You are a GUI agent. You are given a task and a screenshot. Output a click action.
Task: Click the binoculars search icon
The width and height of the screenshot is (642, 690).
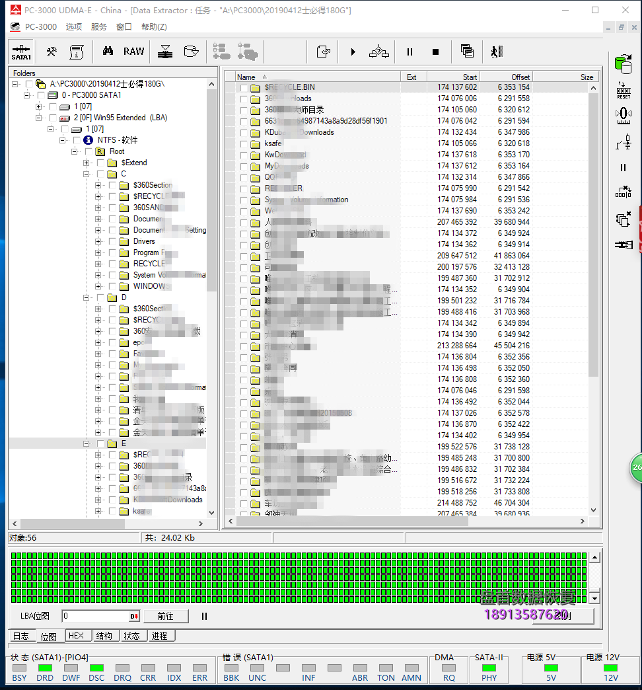click(x=108, y=52)
